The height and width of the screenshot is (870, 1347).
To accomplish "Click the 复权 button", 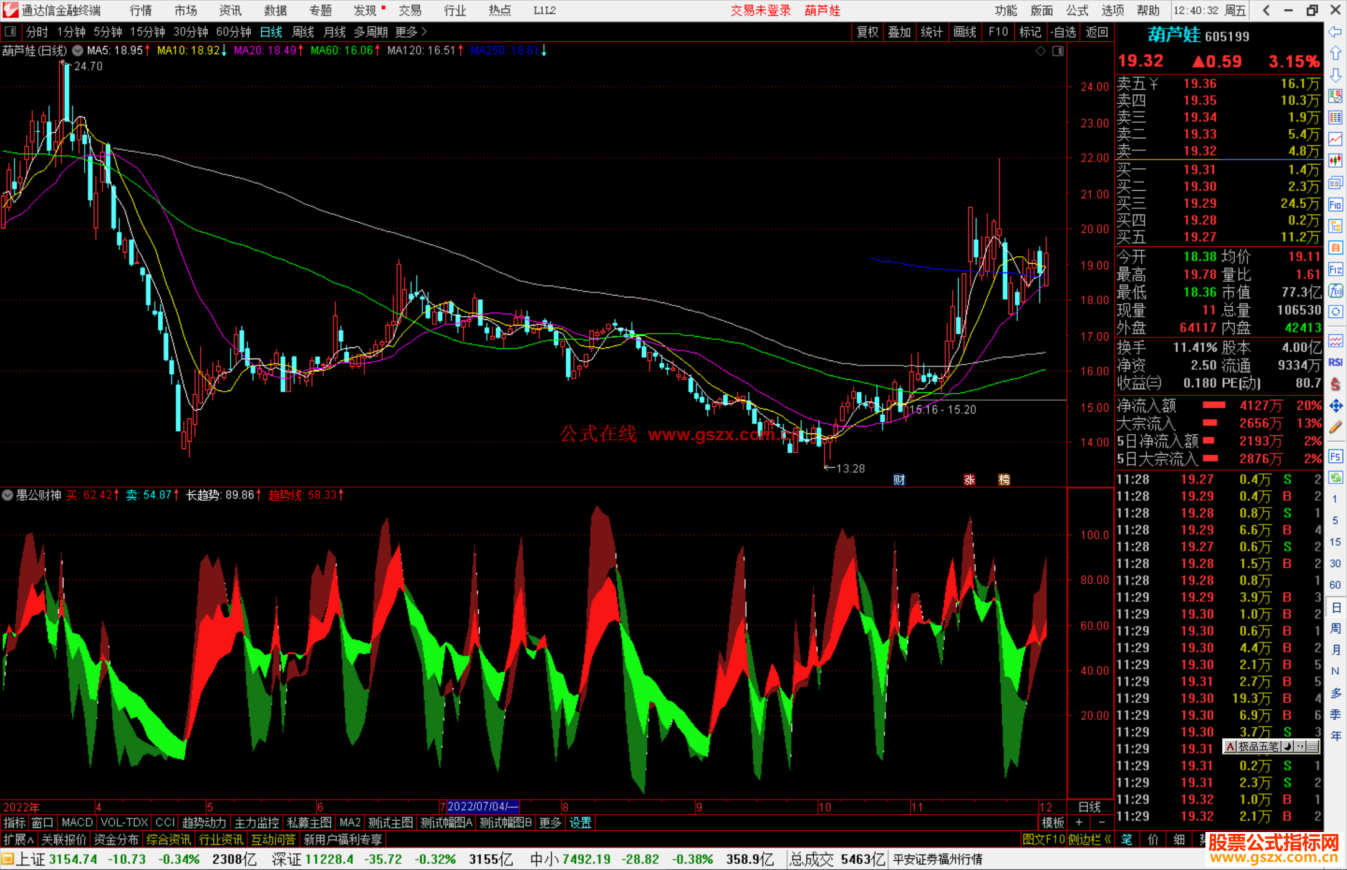I will coord(867,32).
